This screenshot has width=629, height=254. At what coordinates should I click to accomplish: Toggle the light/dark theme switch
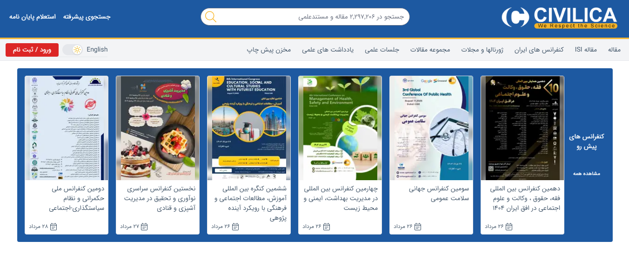click(73, 50)
